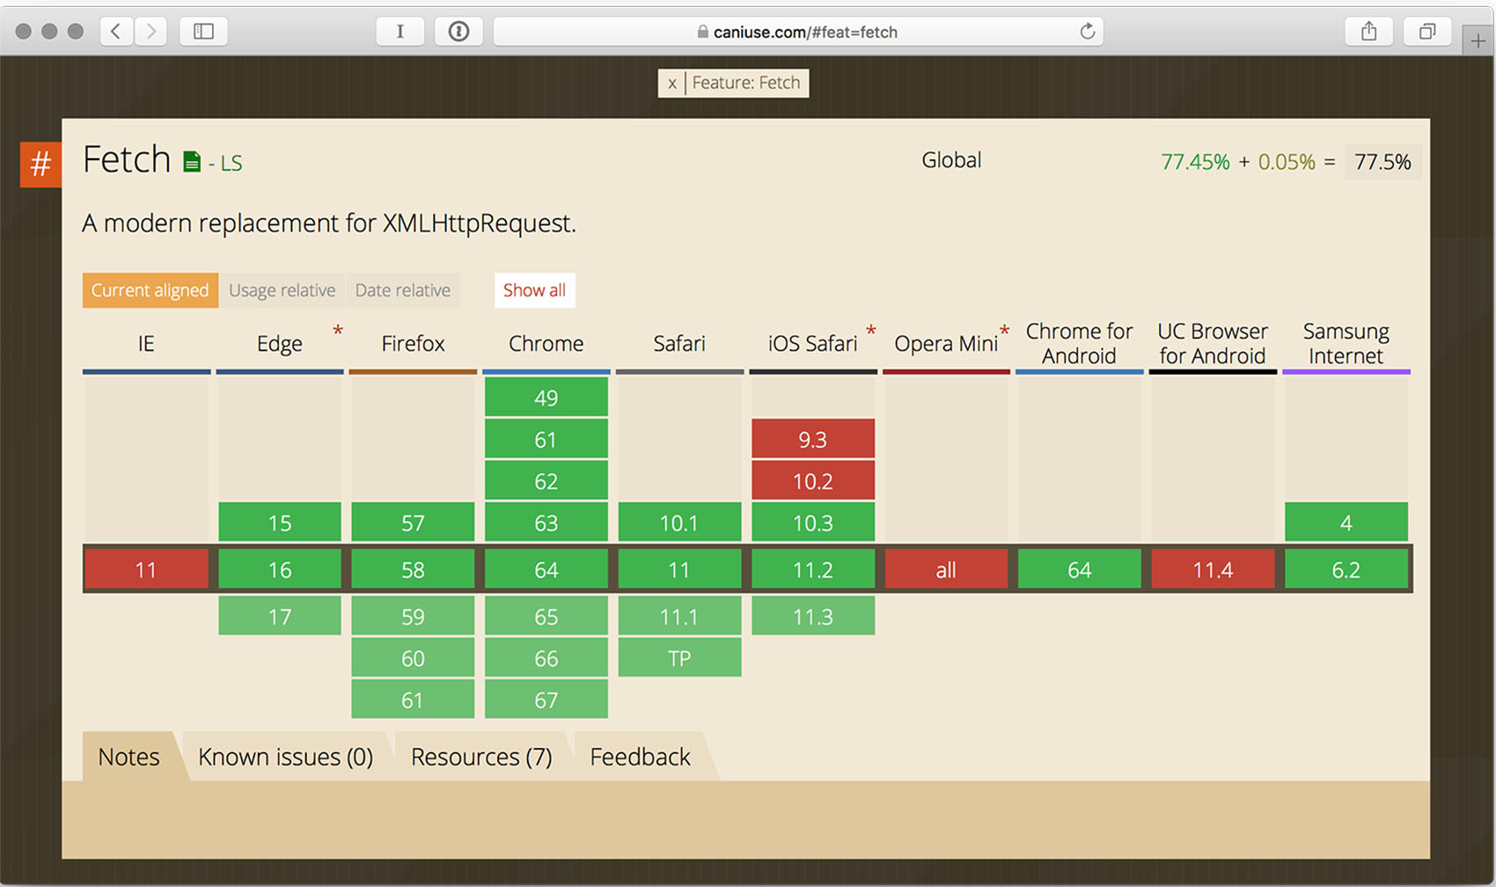1496x887 pixels.
Task: Click the orange hash permalink icon
Action: (x=40, y=165)
